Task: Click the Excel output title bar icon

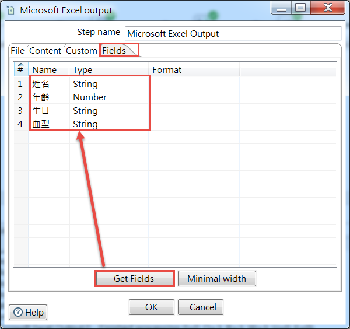Action: coord(10,10)
